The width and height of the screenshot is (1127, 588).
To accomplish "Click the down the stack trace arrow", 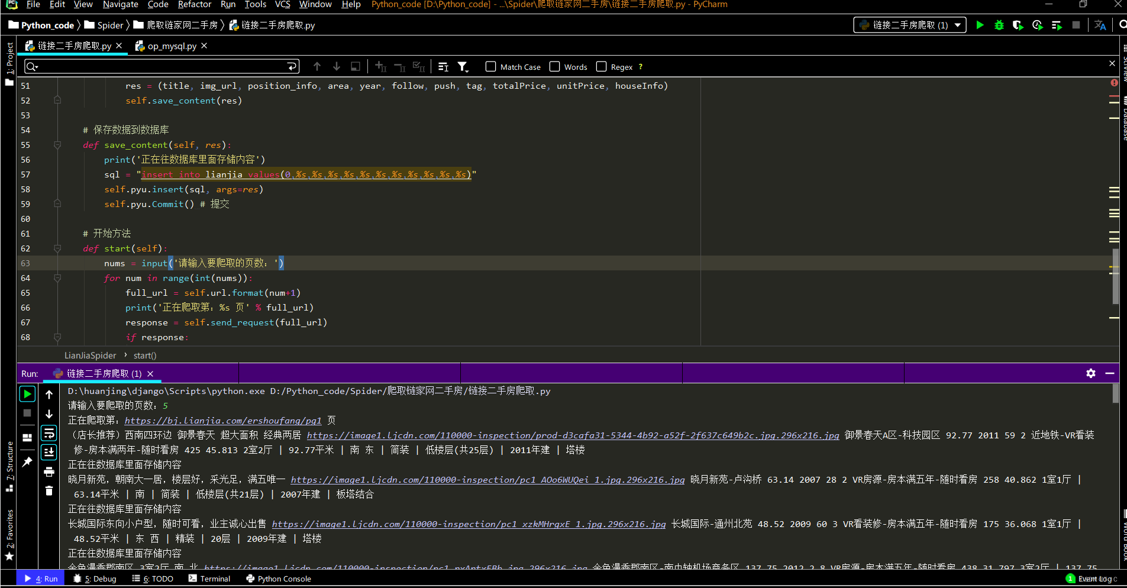I will [x=49, y=413].
